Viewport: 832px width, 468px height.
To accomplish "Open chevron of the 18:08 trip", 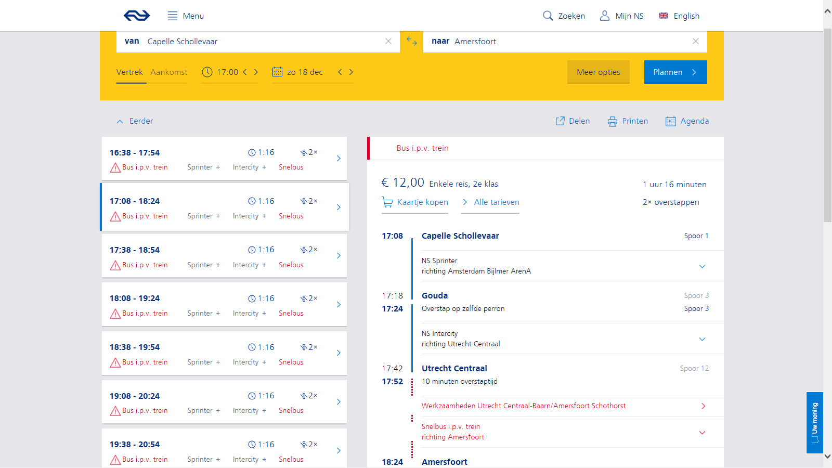I will point(339,305).
